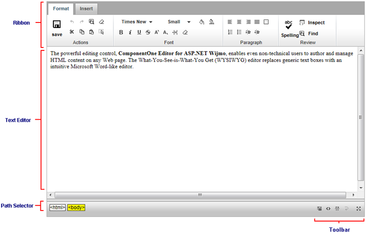This screenshot has width=366, height=238.
Task: Cut selection with the scissors icon
Action: tap(72, 32)
